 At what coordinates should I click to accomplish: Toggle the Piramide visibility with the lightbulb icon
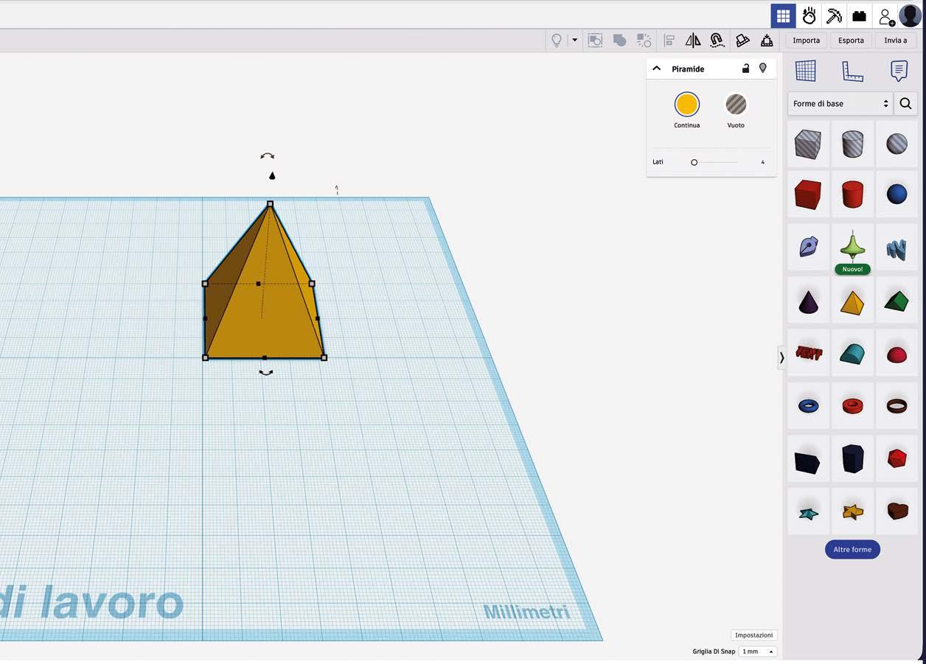click(763, 69)
